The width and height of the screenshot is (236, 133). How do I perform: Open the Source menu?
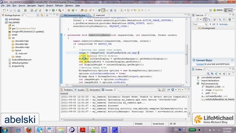pyautogui.click(x=22, y=6)
